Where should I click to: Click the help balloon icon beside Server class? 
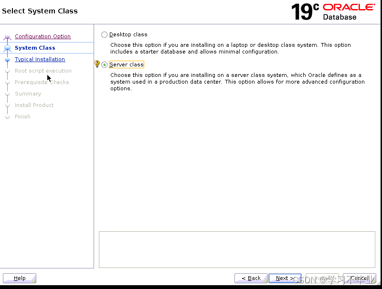click(97, 64)
